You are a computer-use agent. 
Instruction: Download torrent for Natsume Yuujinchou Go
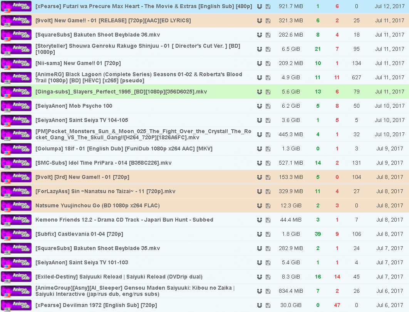[268, 206]
